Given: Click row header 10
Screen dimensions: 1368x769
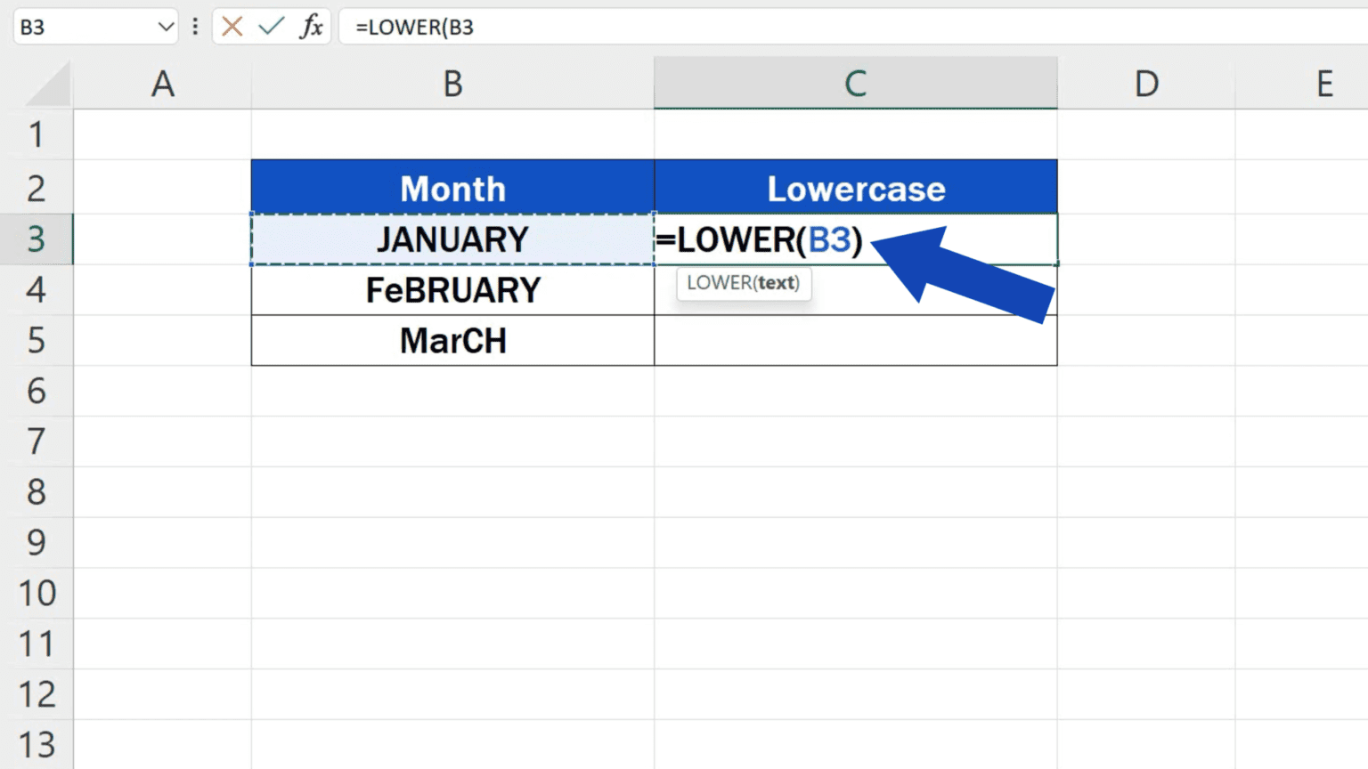Looking at the screenshot, I should [x=37, y=594].
